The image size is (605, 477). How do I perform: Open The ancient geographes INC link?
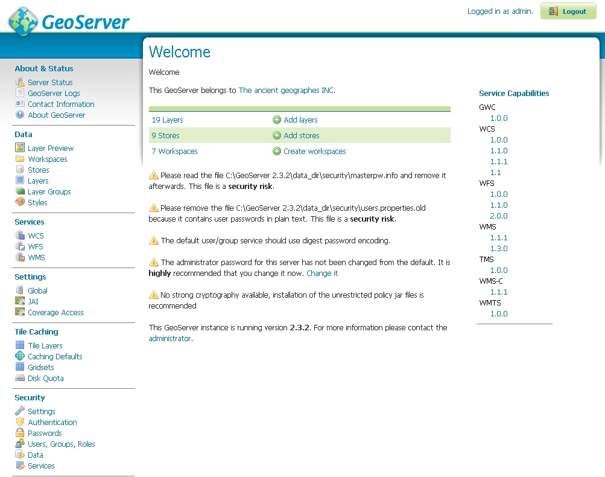click(285, 90)
